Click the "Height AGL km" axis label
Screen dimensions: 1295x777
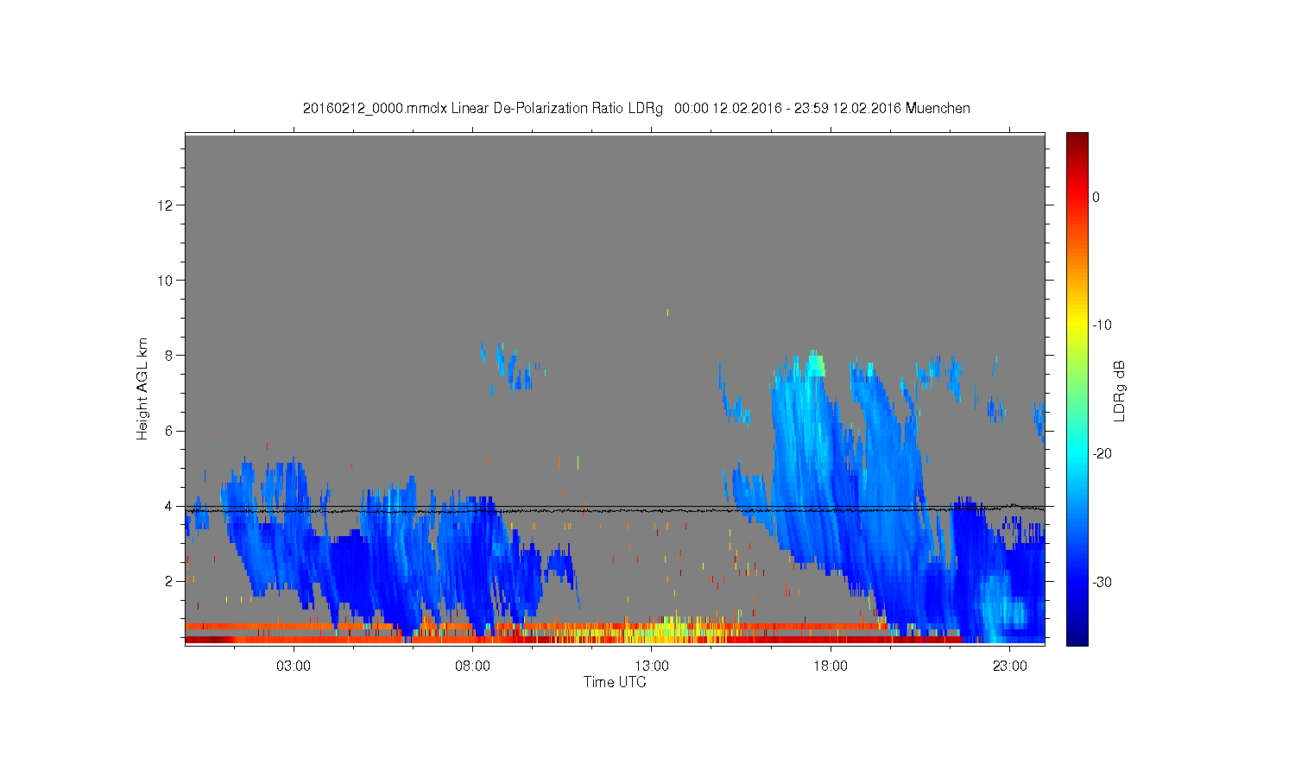[x=142, y=388]
